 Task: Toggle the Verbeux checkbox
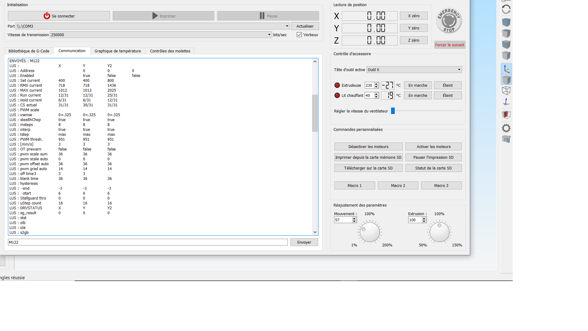coord(299,35)
